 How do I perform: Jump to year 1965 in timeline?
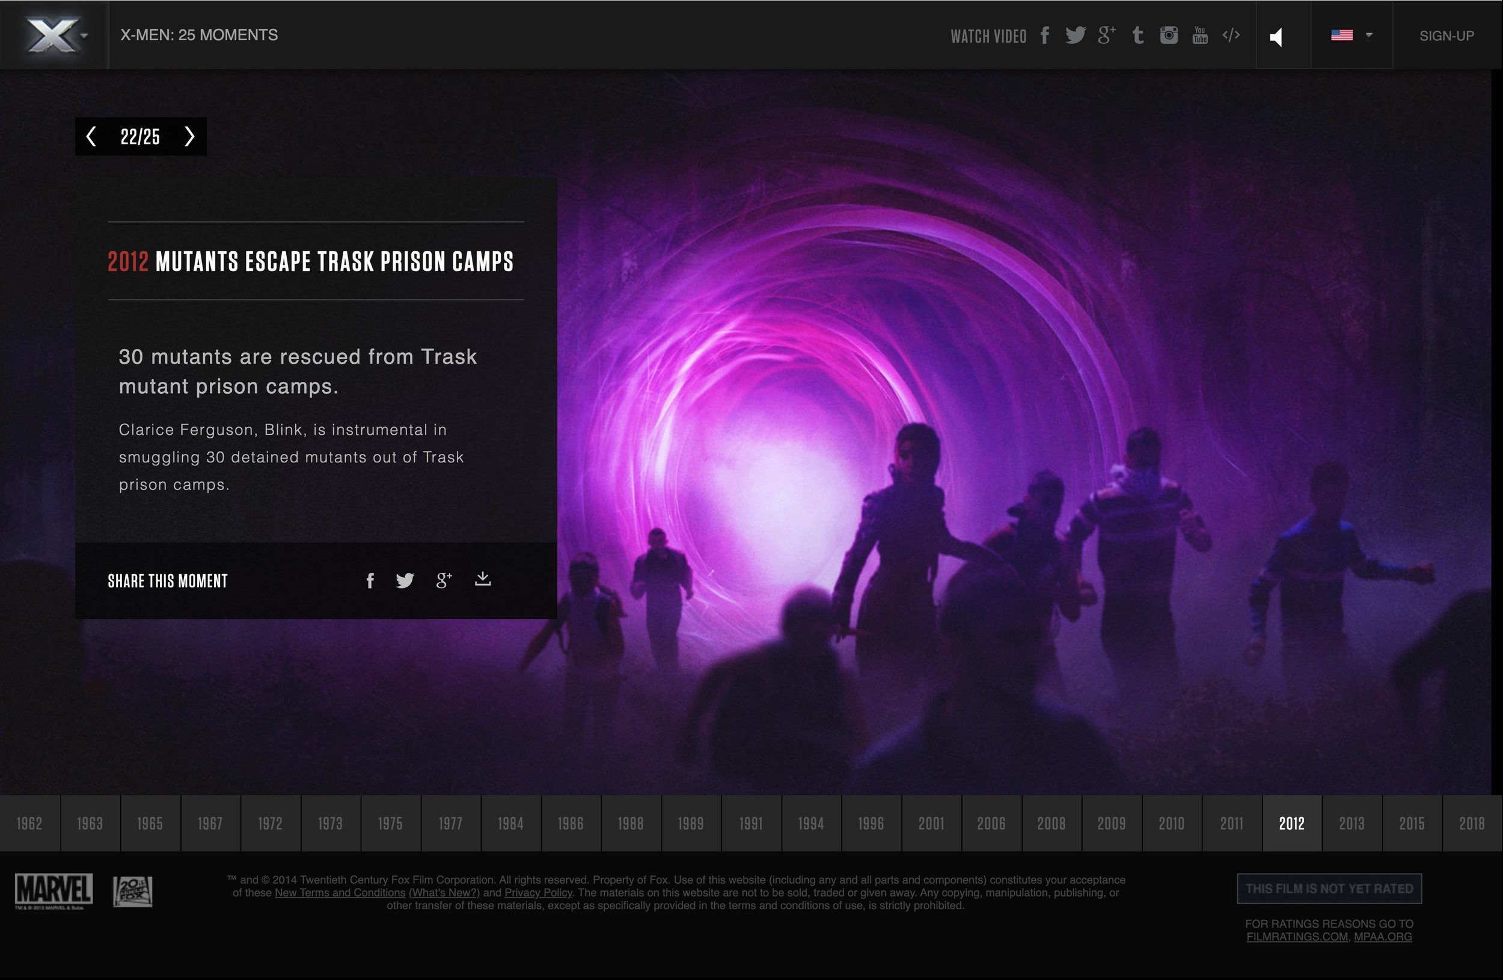click(150, 824)
